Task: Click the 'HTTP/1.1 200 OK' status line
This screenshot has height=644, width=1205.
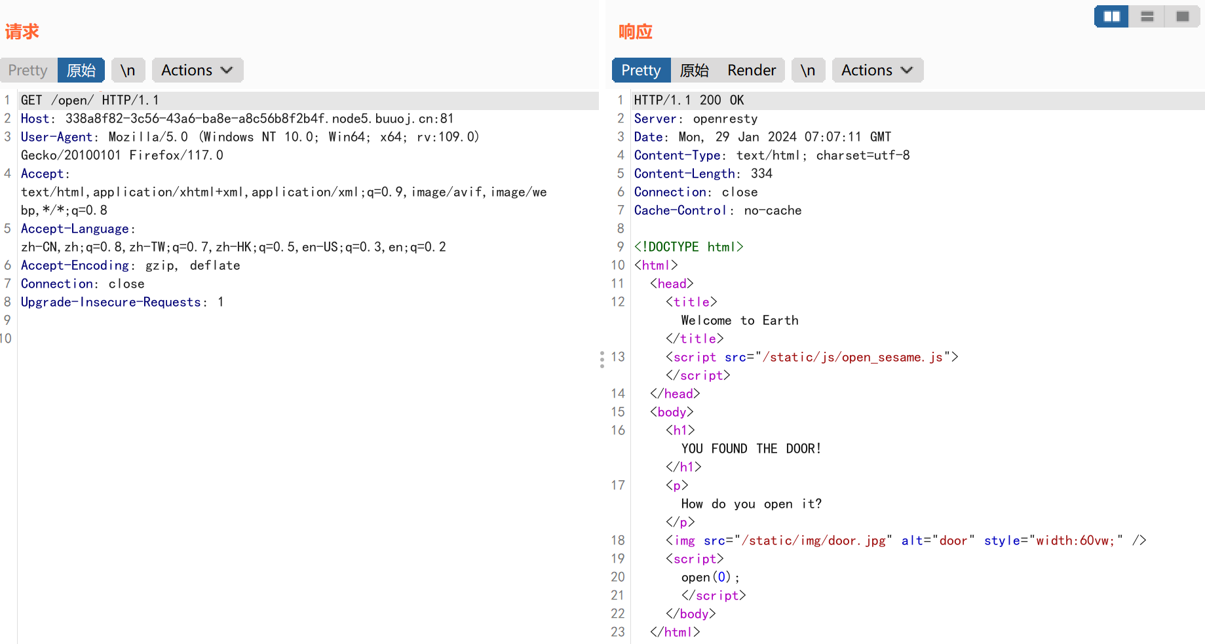Action: click(x=689, y=100)
